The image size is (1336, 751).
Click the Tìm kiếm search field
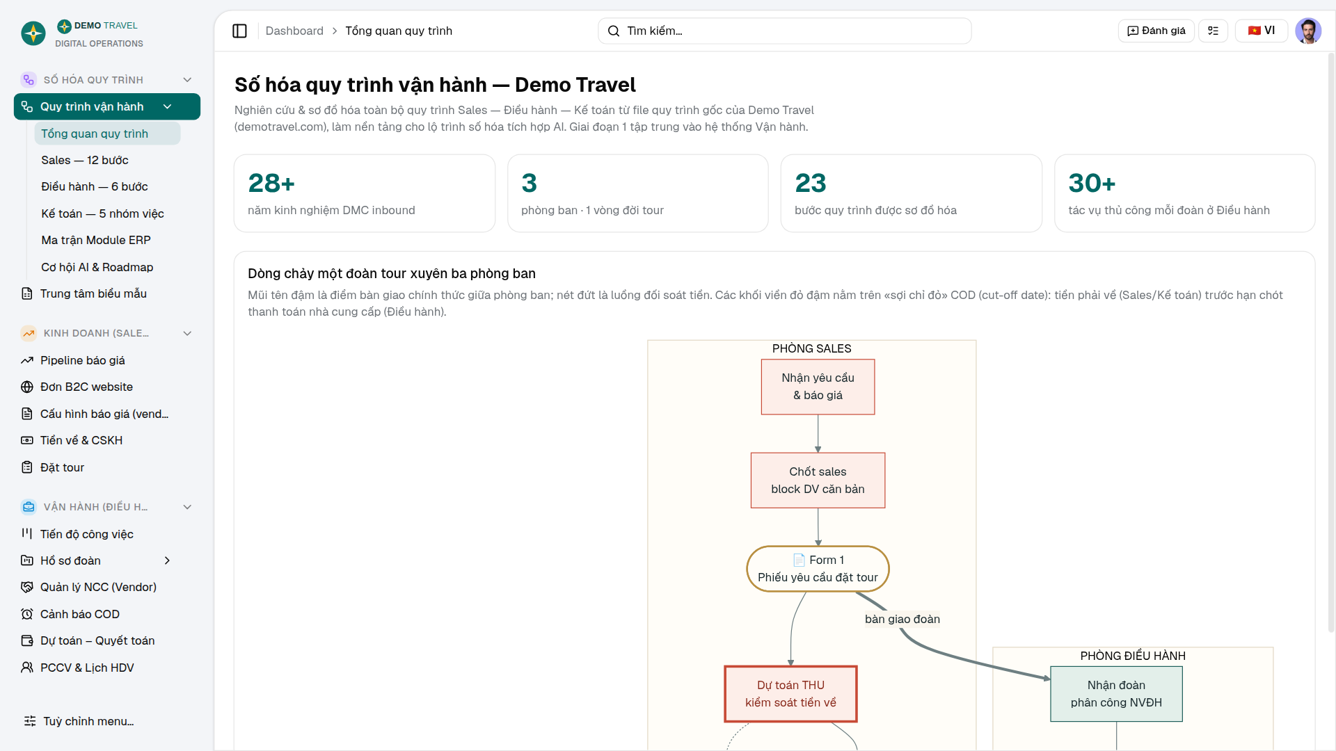(x=784, y=31)
